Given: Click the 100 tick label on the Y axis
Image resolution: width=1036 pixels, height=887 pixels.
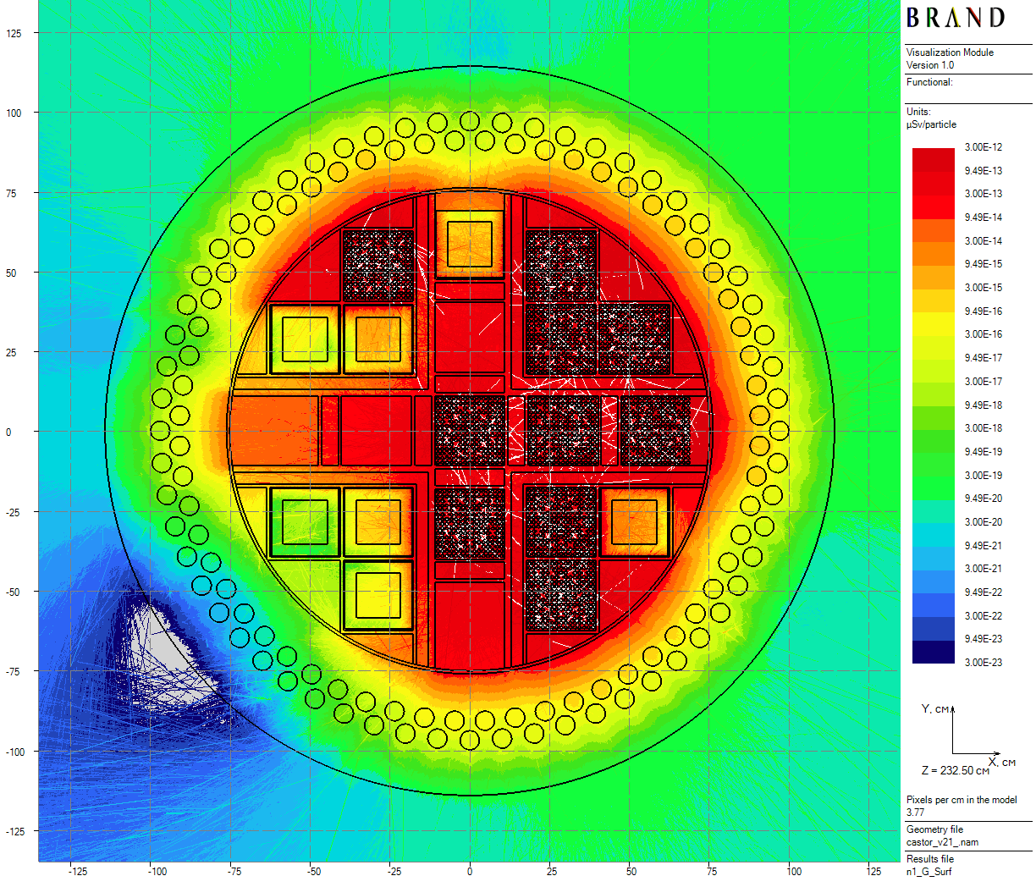Looking at the screenshot, I should click(x=14, y=113).
